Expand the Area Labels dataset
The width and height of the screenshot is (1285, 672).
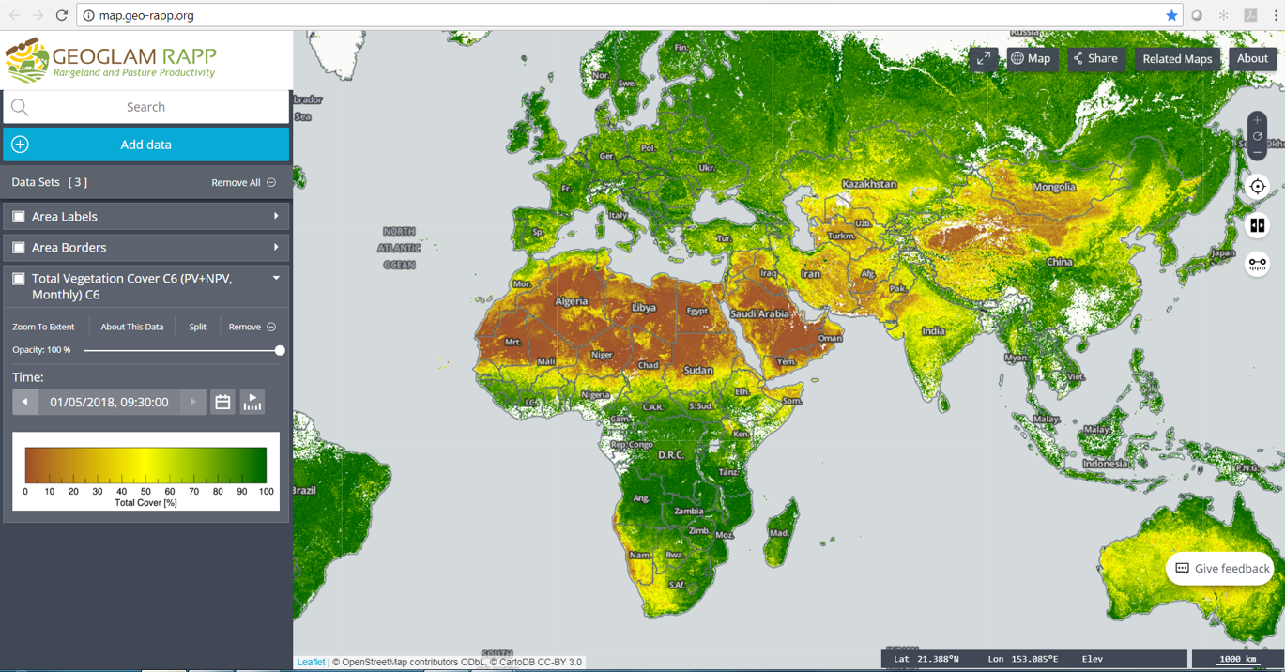coord(276,217)
